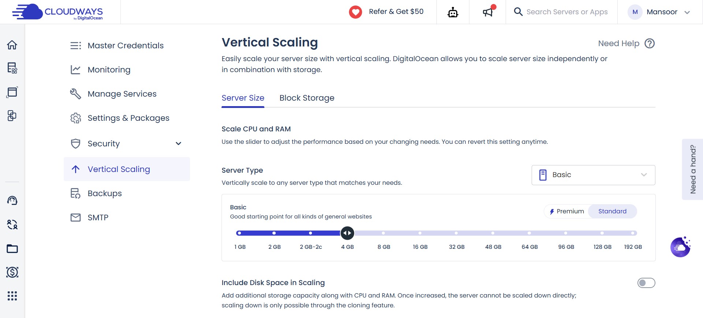This screenshot has height=318, width=703.
Task: Open the Mansoor account dropdown
Action: pos(659,12)
